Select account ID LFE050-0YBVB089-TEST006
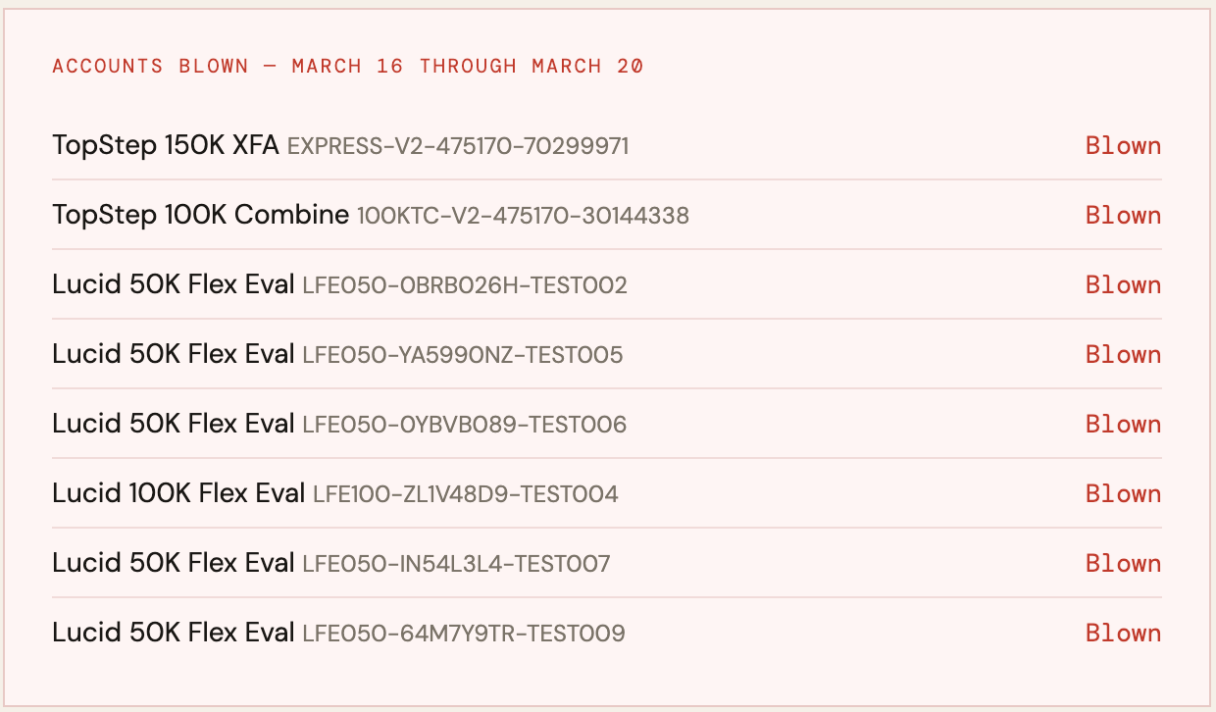 coord(465,425)
